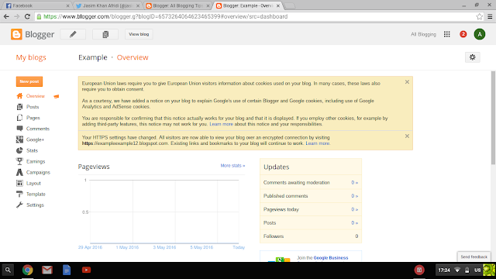Dismiss the EU cookies notice

click(x=407, y=82)
